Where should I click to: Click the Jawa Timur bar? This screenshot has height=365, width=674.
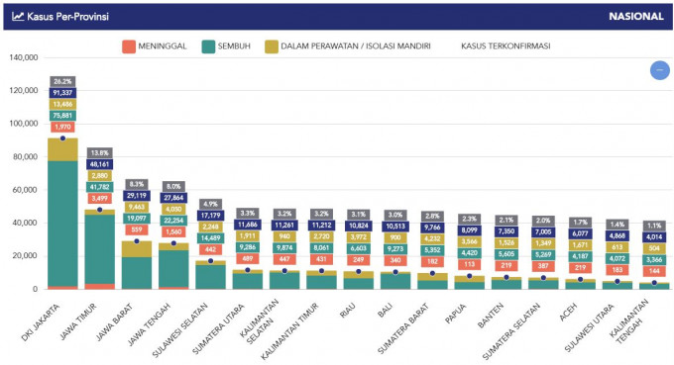pyautogui.click(x=100, y=249)
